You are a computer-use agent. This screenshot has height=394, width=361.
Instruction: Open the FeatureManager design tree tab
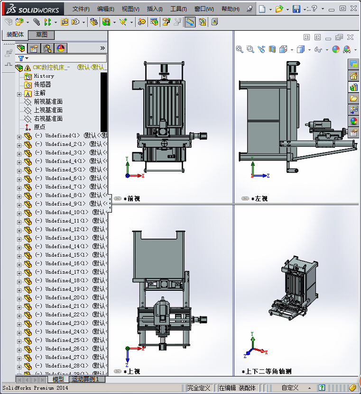click(21, 48)
